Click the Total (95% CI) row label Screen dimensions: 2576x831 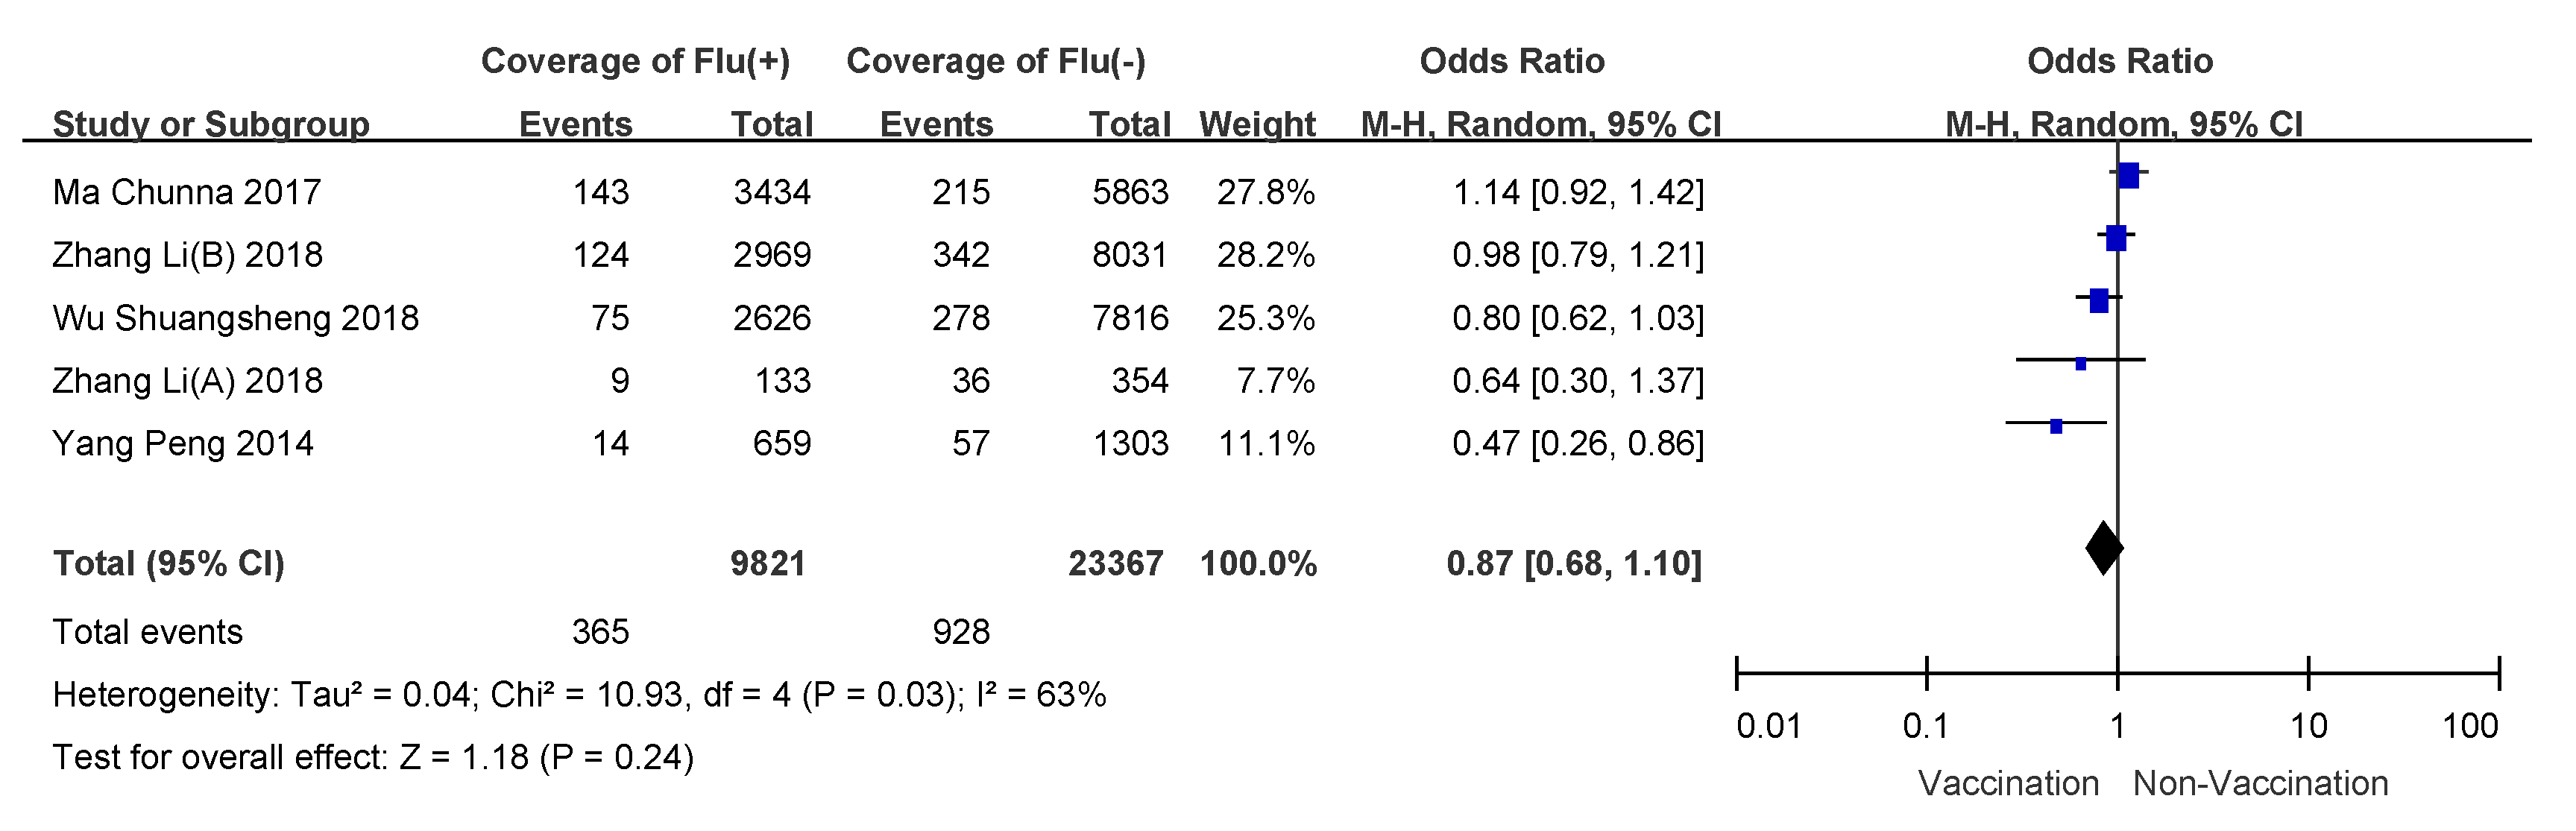(168, 564)
